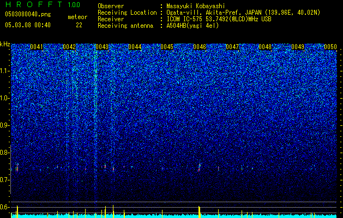
Task: Click the 'meteor' count label
Action: 77,17
